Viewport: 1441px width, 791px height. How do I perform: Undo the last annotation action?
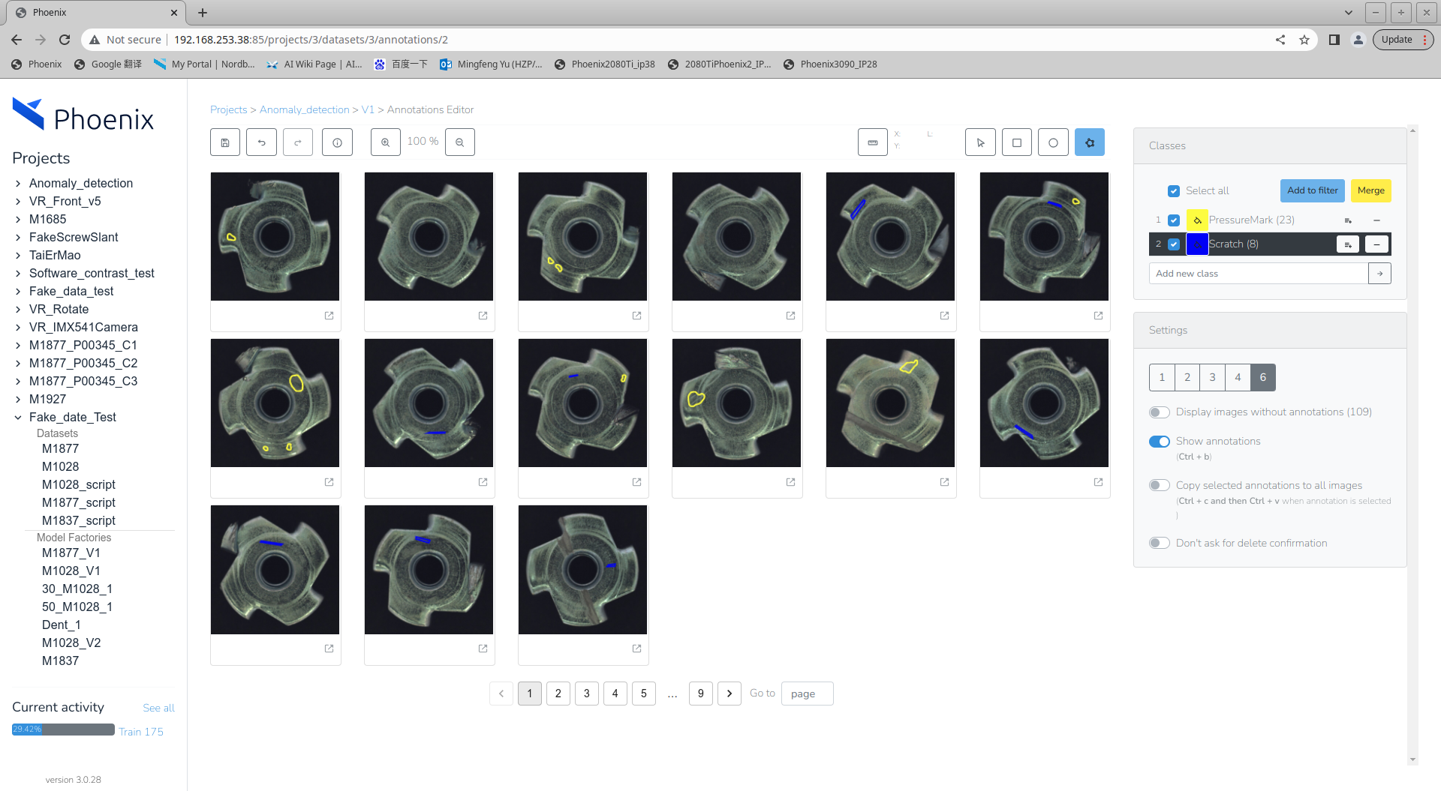pos(261,142)
